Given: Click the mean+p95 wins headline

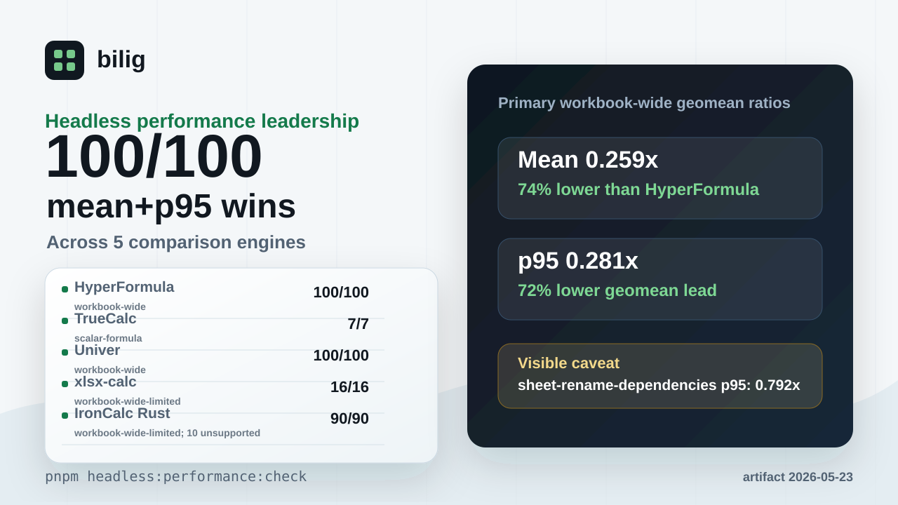Looking at the screenshot, I should pyautogui.click(x=171, y=206).
